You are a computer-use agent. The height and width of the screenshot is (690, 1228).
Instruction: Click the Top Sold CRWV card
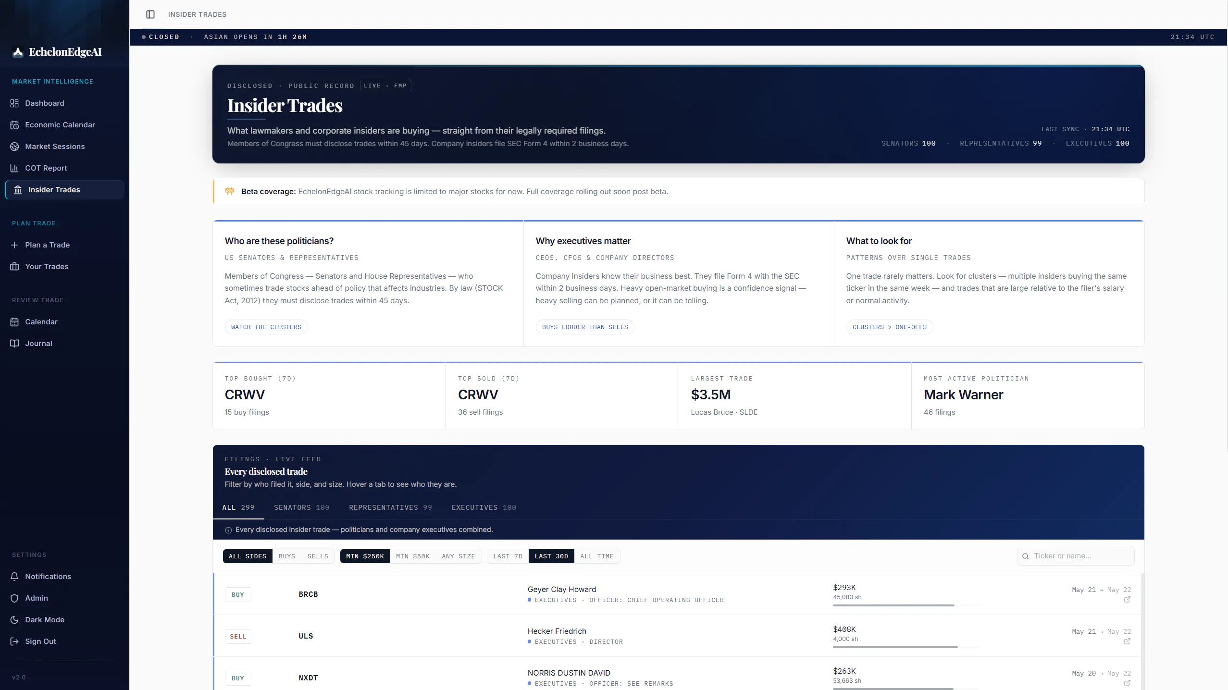(562, 396)
